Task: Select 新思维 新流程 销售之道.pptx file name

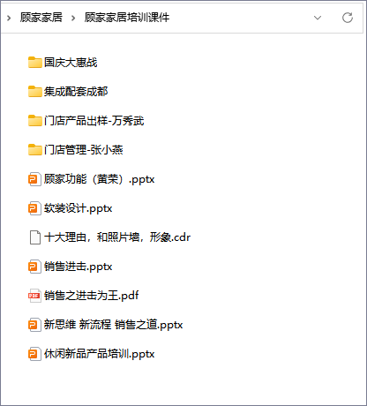Action: click(113, 325)
